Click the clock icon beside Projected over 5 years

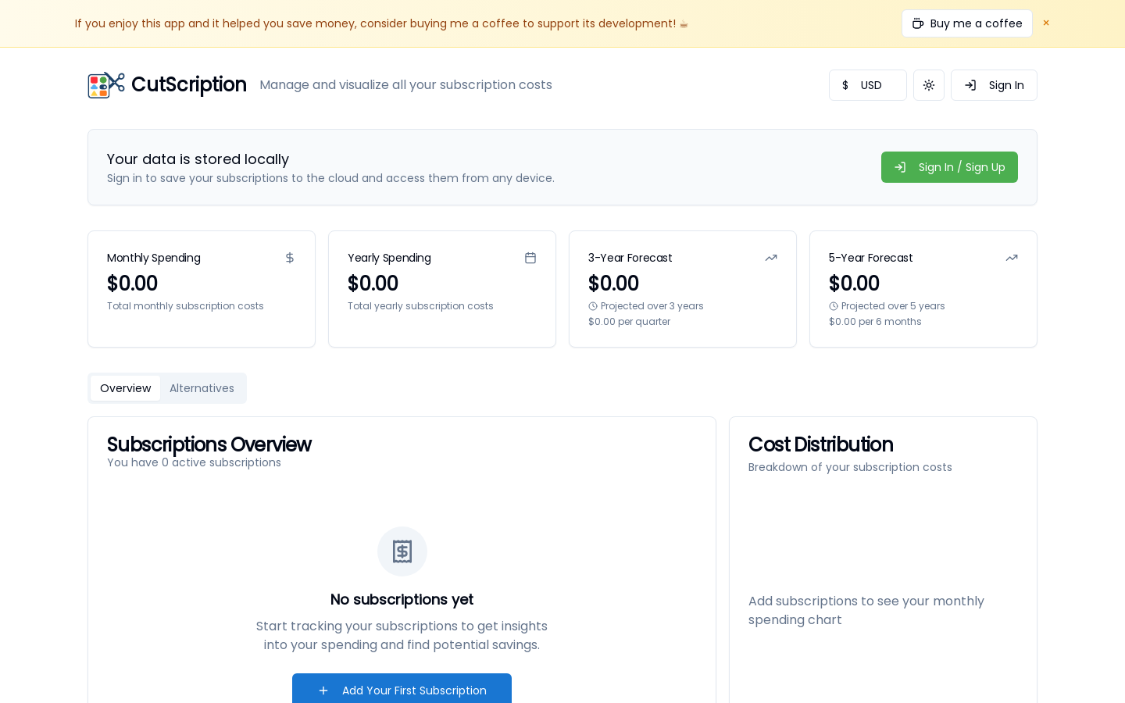click(834, 306)
